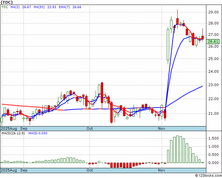The height and width of the screenshot is (178, 222).
Task: Click the 24.00 price axis label
Action: pos(213,71)
